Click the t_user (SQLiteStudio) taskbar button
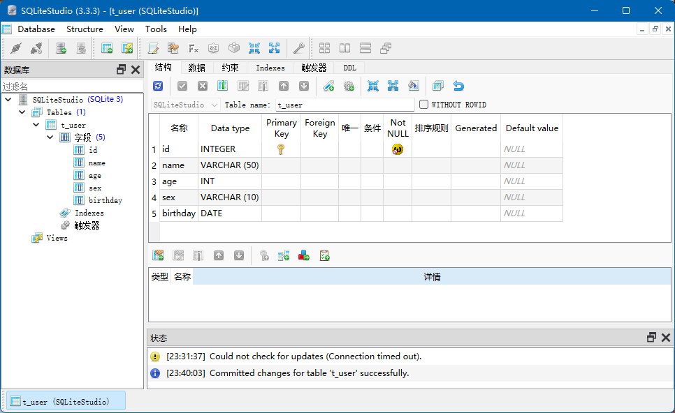 point(66,401)
